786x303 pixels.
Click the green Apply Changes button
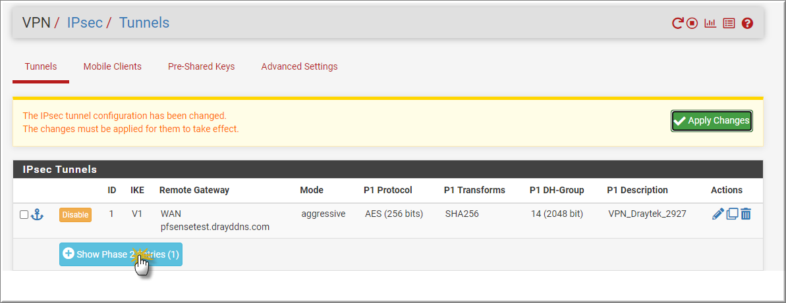pos(712,120)
